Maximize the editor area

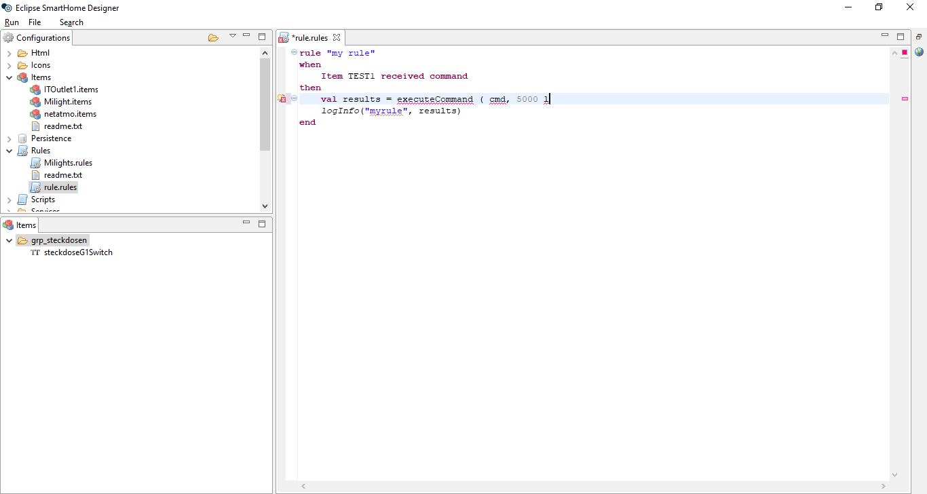pos(901,37)
